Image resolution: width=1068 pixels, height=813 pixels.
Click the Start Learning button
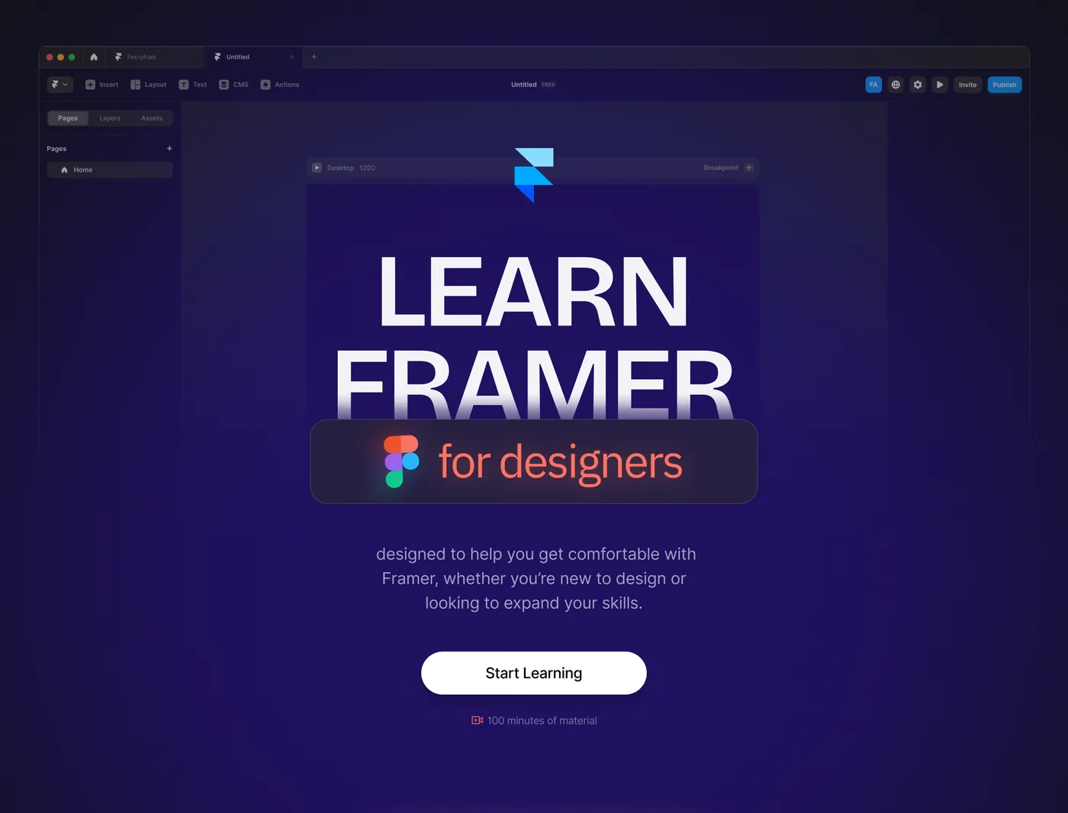coord(534,673)
